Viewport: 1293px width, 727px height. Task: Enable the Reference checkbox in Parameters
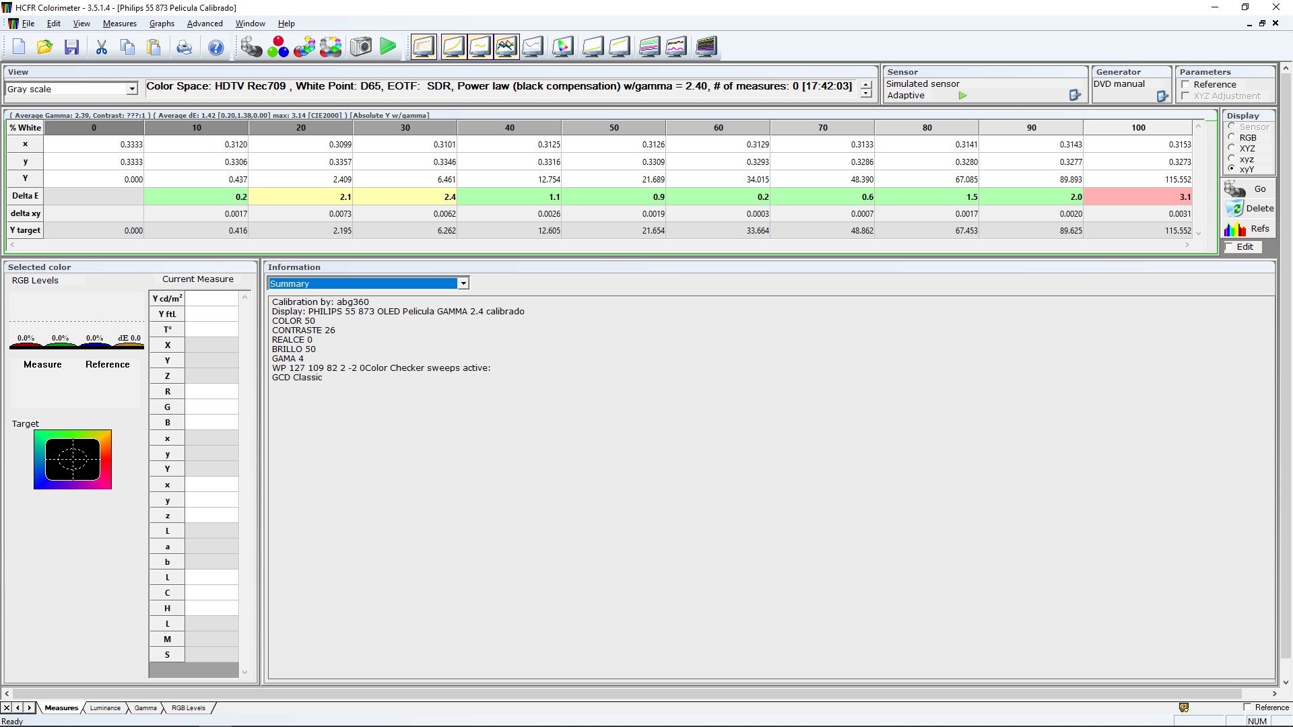pyautogui.click(x=1185, y=85)
